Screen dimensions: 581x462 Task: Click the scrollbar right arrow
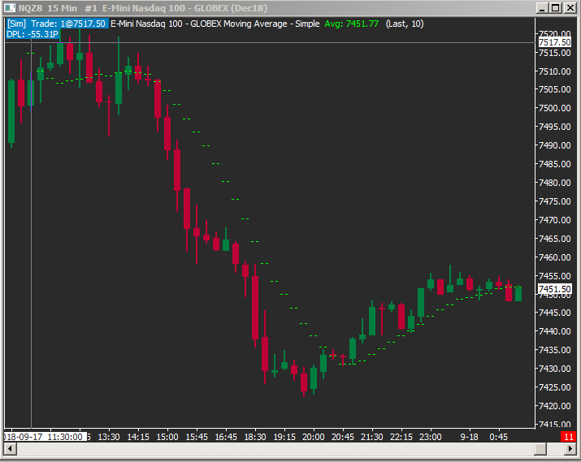[x=570, y=449]
